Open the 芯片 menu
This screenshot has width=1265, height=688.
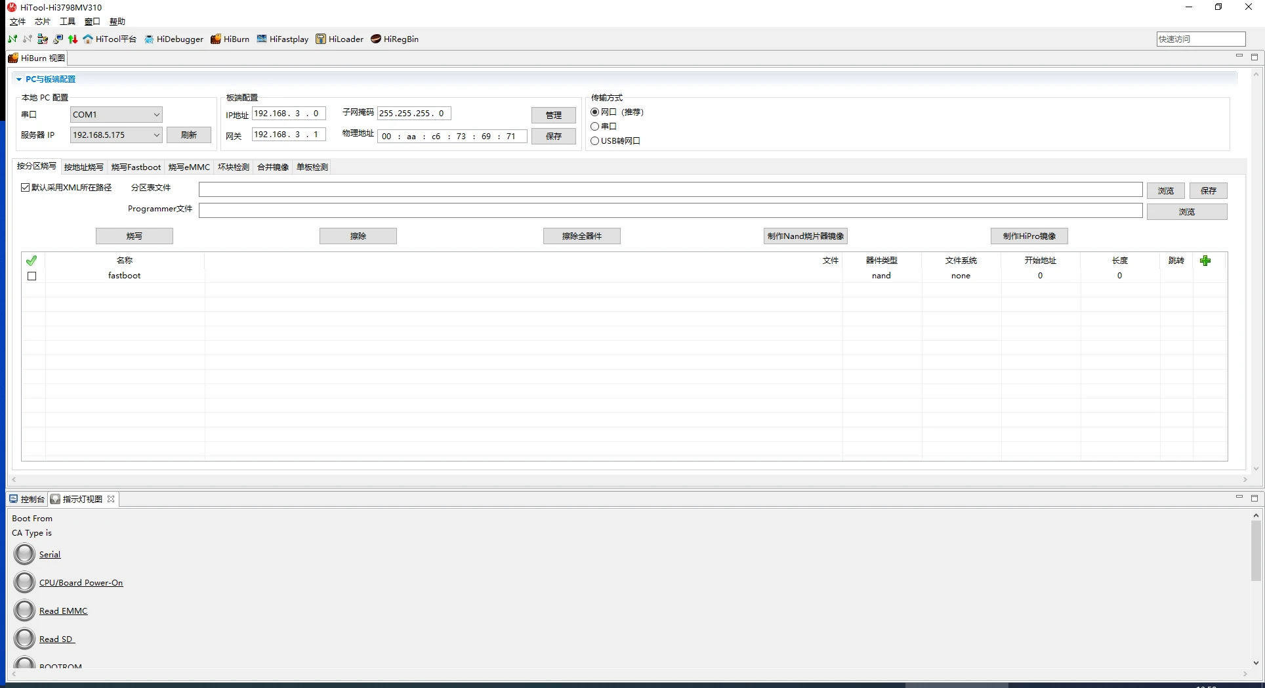pyautogui.click(x=43, y=22)
